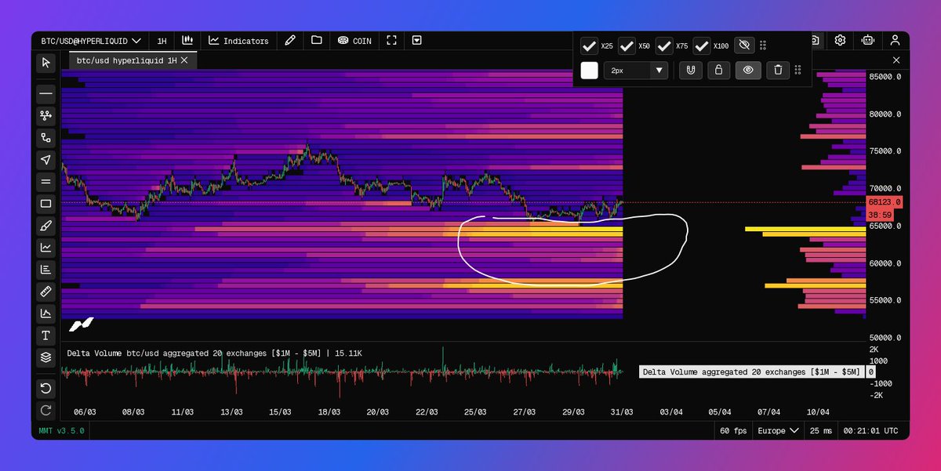Grab the lower toolbar drag handle dots
This screenshot has width=941, height=471.
(x=797, y=70)
